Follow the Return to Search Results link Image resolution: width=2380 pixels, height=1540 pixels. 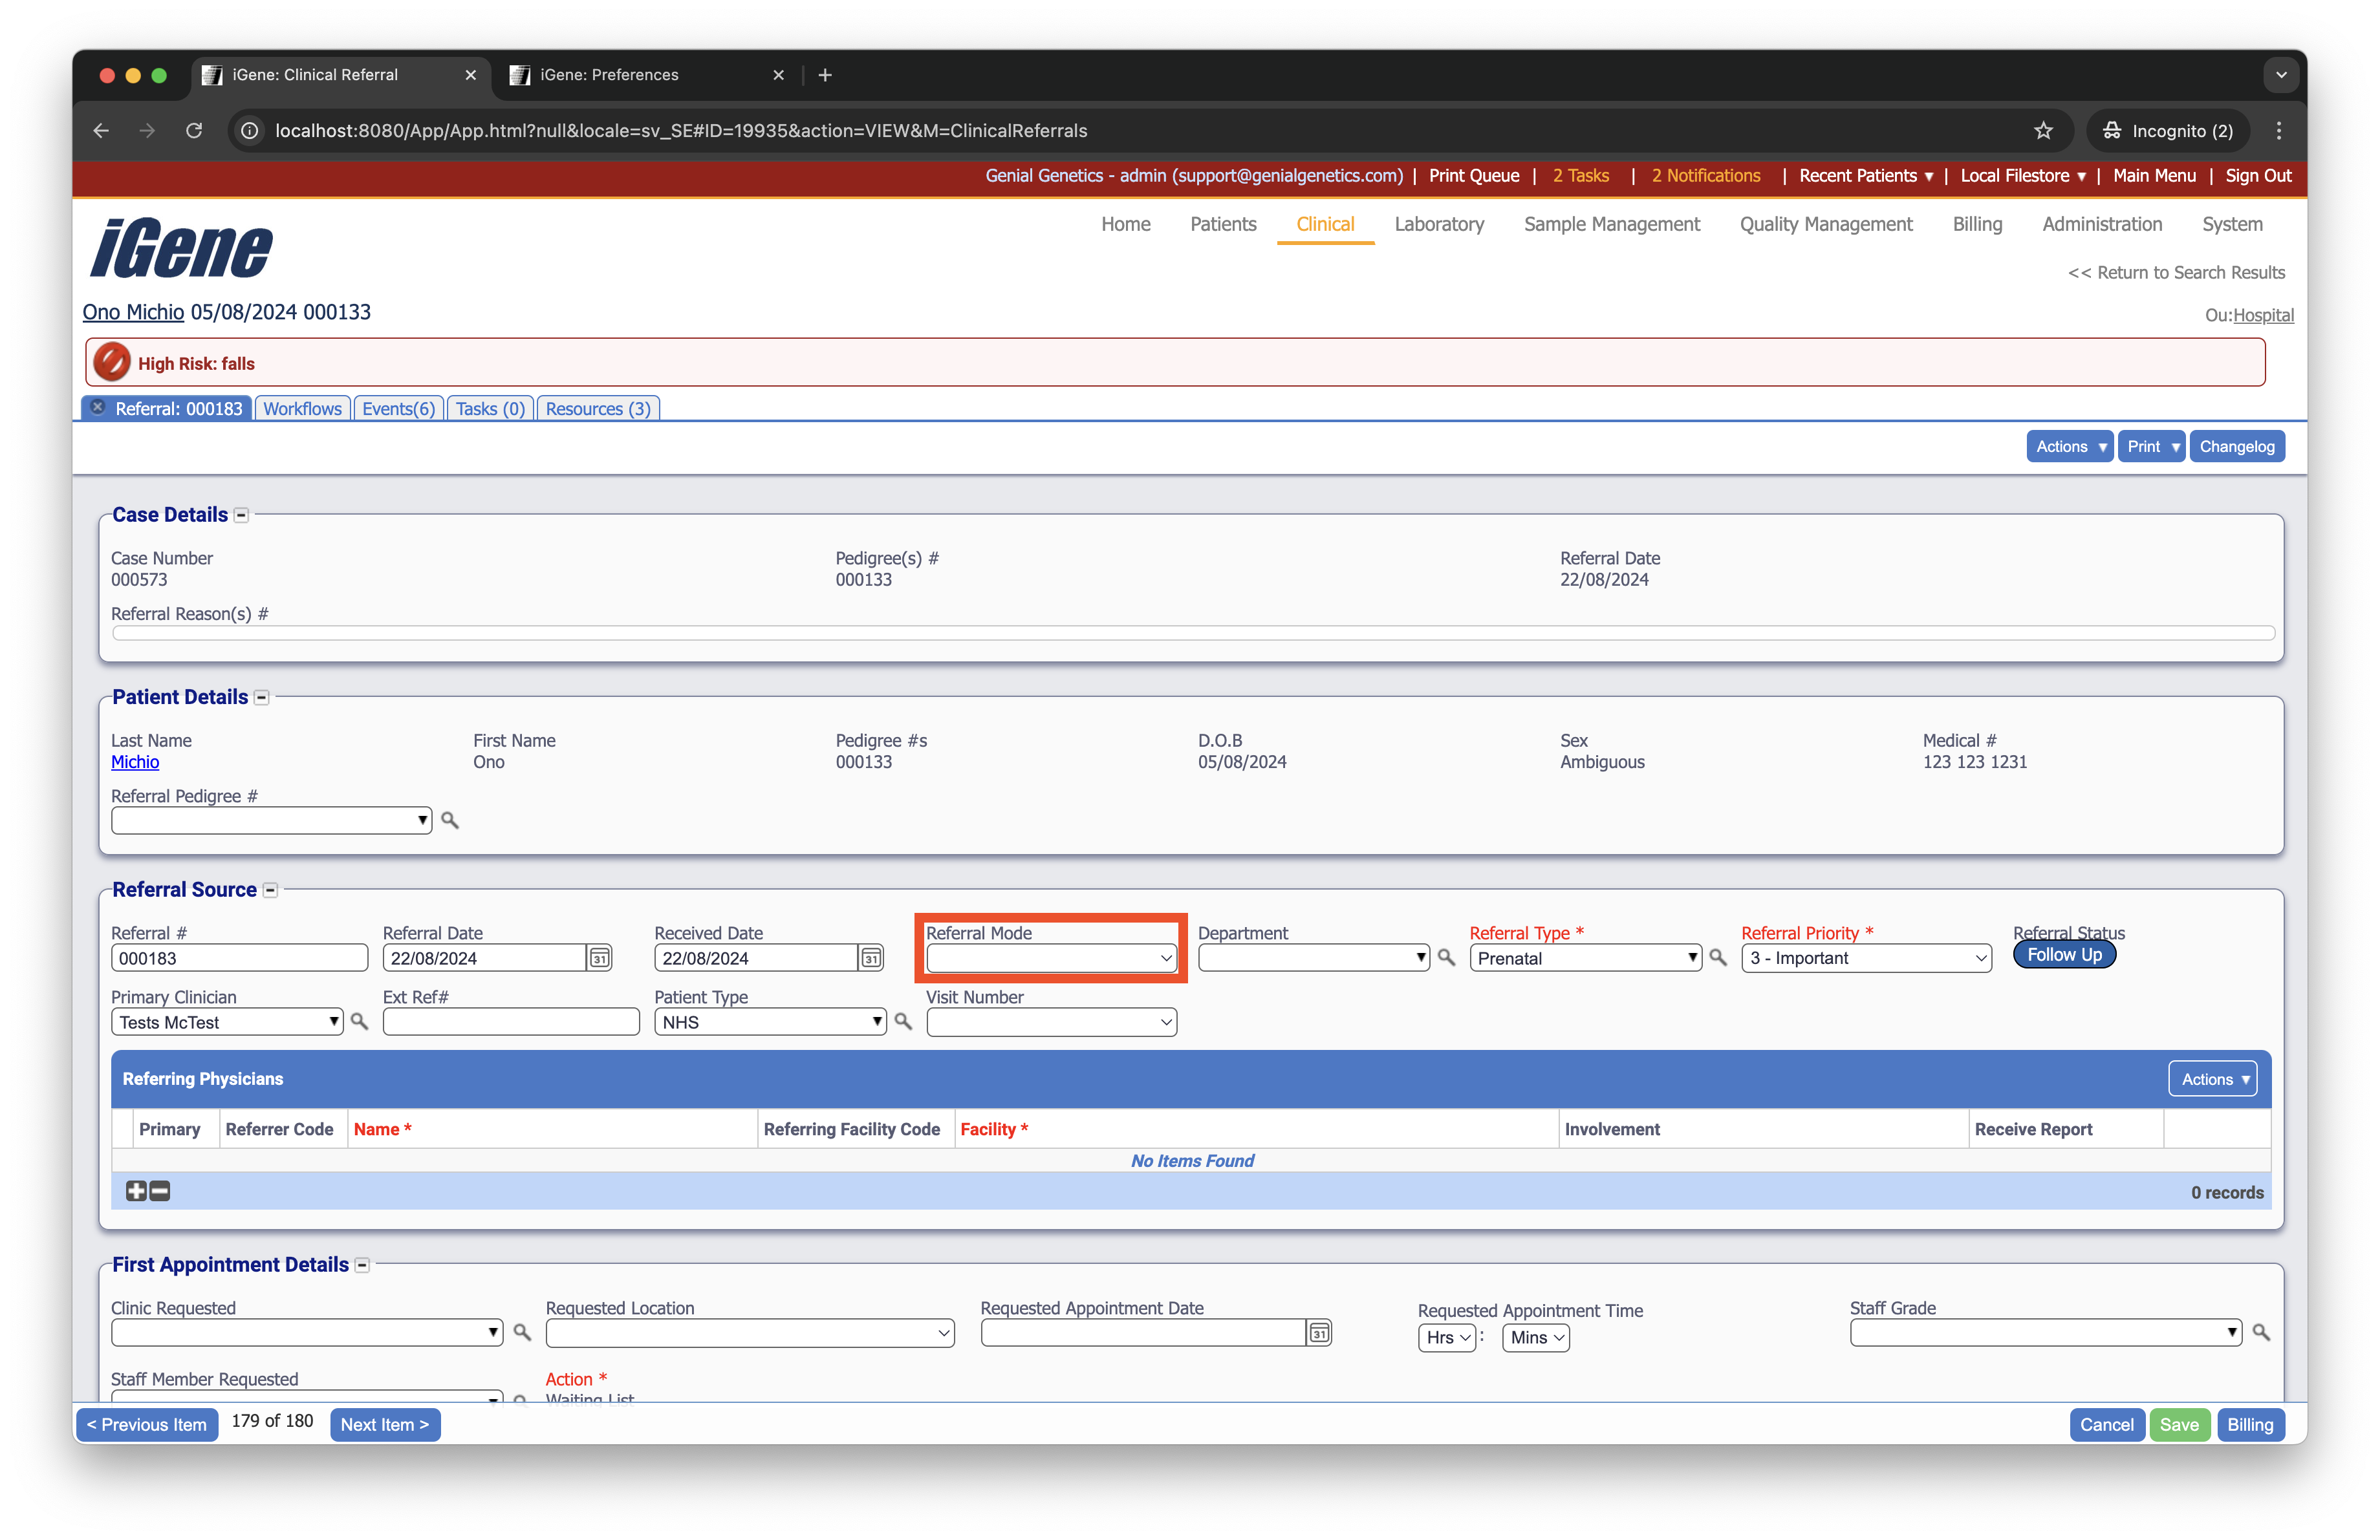pos(2176,273)
